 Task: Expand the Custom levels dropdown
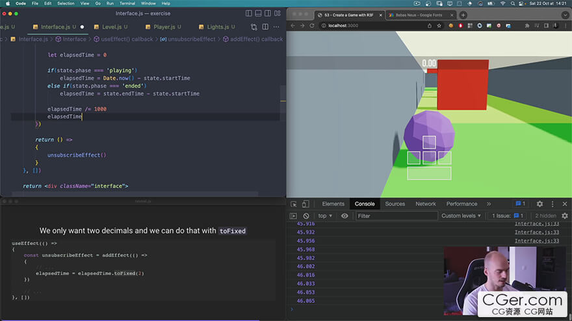pos(461,216)
